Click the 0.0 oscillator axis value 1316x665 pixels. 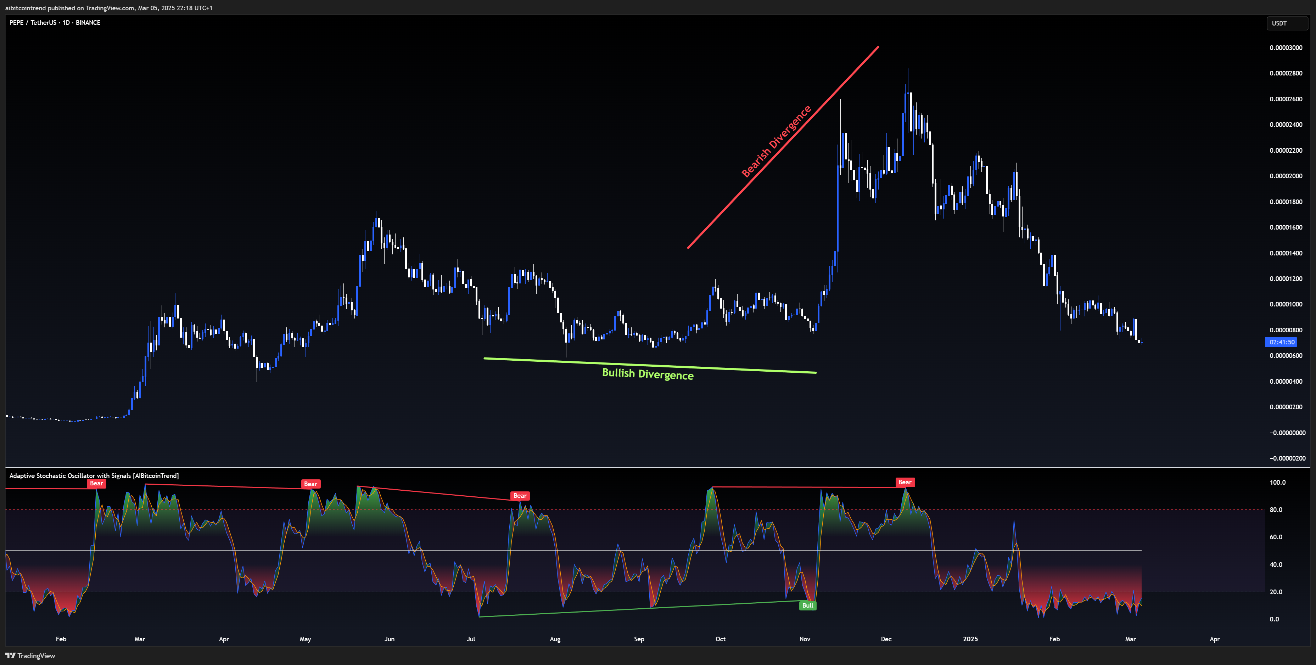[x=1275, y=619]
